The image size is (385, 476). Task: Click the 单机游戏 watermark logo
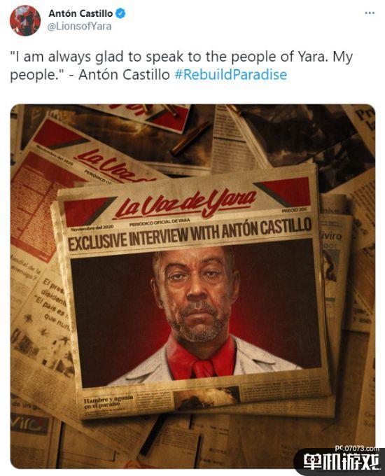tap(342, 463)
